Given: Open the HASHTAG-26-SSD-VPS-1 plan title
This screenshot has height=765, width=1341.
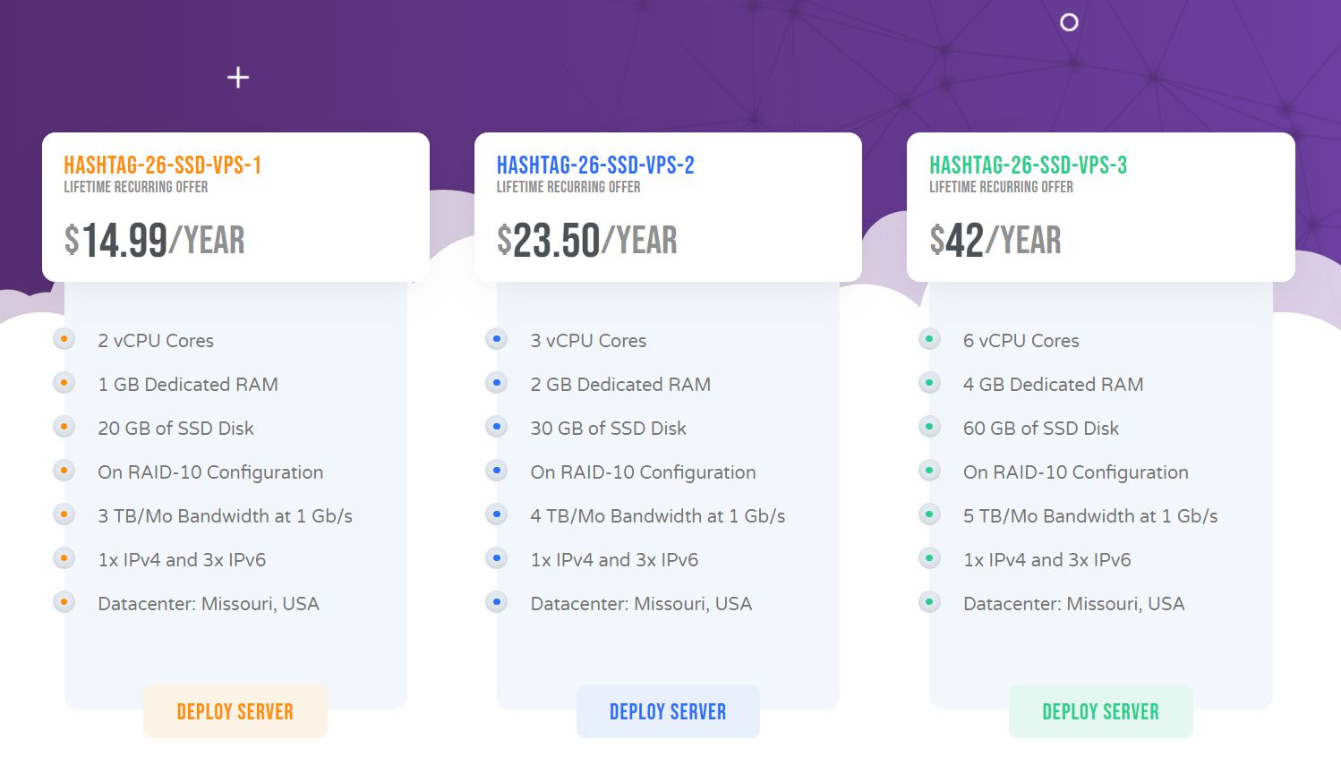Looking at the screenshot, I should point(162,165).
